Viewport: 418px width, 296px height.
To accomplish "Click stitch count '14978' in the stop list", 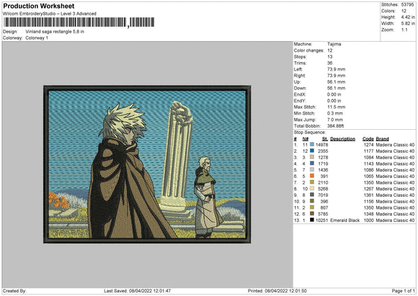I will pyautogui.click(x=322, y=145).
